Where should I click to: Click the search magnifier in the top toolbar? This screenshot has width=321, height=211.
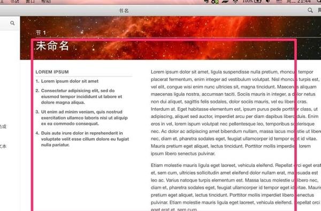point(310,10)
